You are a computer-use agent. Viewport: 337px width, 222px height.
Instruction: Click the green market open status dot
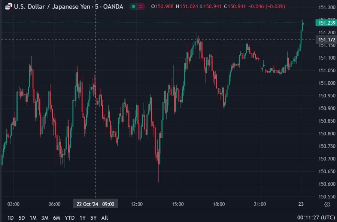[133, 6]
